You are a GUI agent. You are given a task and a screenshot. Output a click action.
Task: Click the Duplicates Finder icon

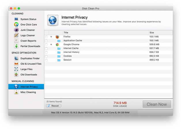coord(16,58)
